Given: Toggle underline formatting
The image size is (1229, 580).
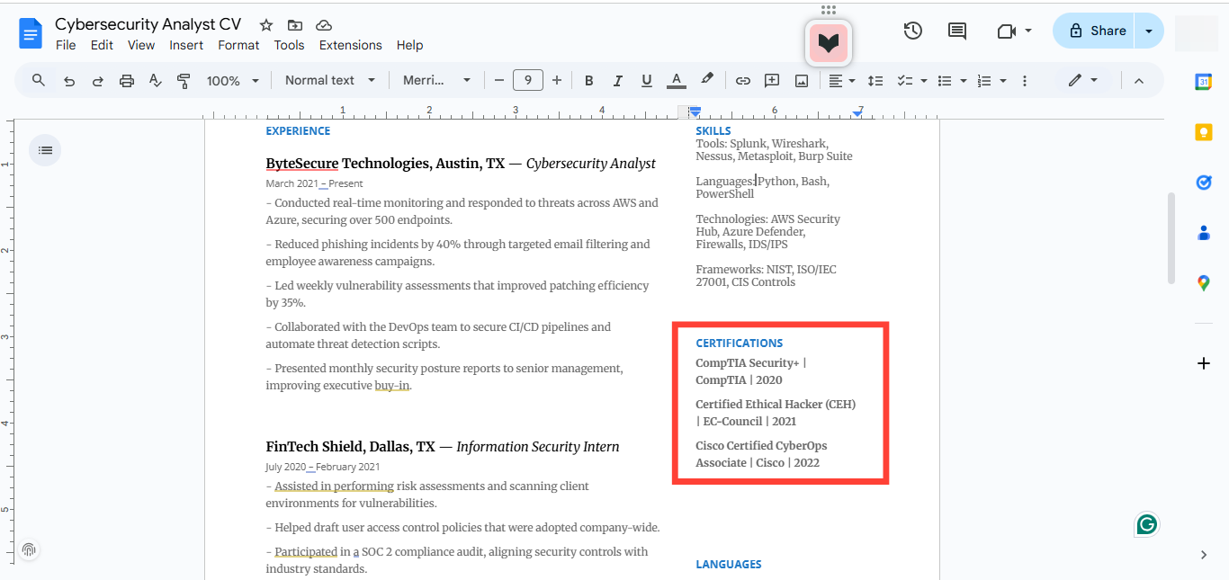Looking at the screenshot, I should point(646,81).
